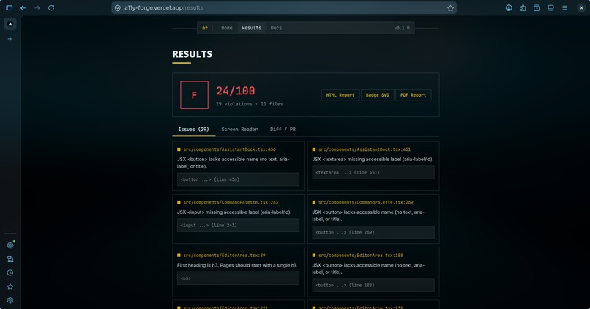The height and width of the screenshot is (309, 590).
Task: Open the browser hamburger menu
Action: pos(565,7)
